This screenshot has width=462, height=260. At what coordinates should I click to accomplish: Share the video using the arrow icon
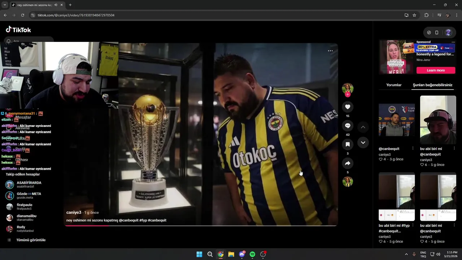click(348, 163)
